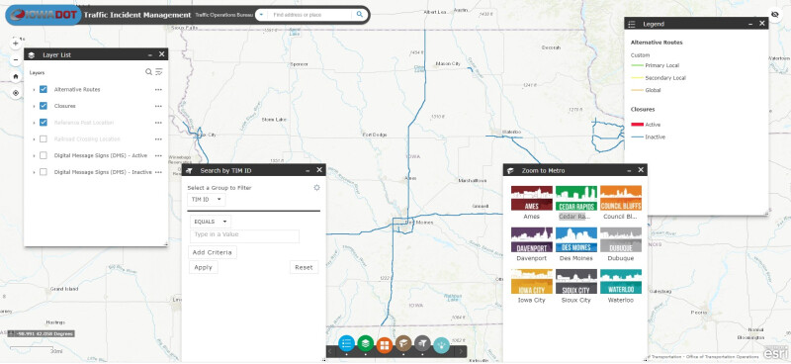791x364 pixels.
Task: Expand Reference Post Location layer
Action: pyautogui.click(x=34, y=123)
